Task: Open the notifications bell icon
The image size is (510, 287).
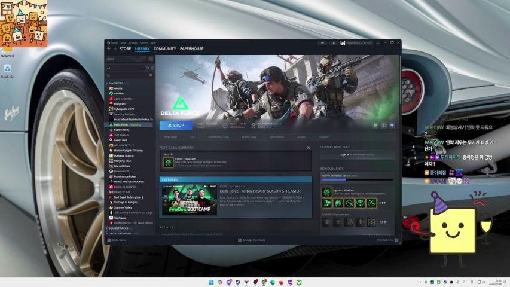Action: pyautogui.click(x=334, y=42)
